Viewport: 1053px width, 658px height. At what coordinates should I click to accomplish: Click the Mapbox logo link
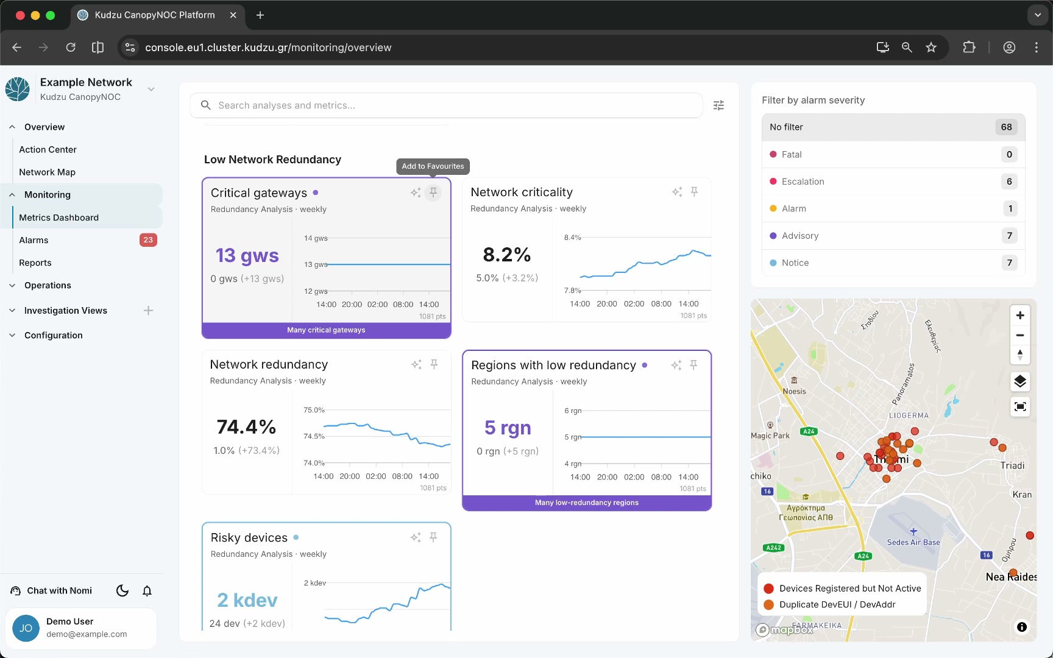tap(785, 630)
